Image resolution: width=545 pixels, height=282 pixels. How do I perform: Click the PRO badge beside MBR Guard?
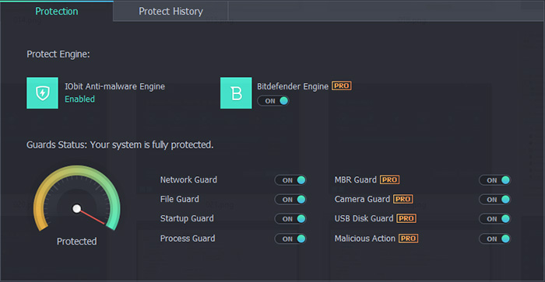pyautogui.click(x=389, y=179)
